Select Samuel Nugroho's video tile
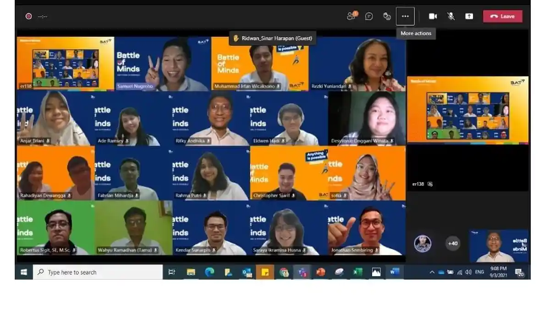Image resolution: width=550 pixels, height=309 pixels. tap(163, 64)
